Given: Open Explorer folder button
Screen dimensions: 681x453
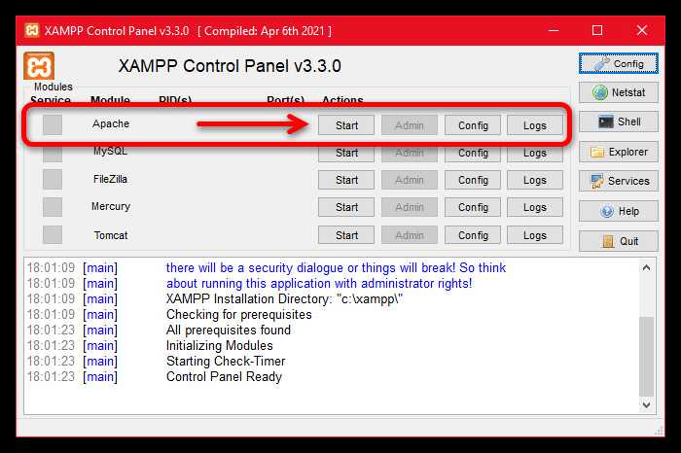Looking at the screenshot, I should pos(619,152).
